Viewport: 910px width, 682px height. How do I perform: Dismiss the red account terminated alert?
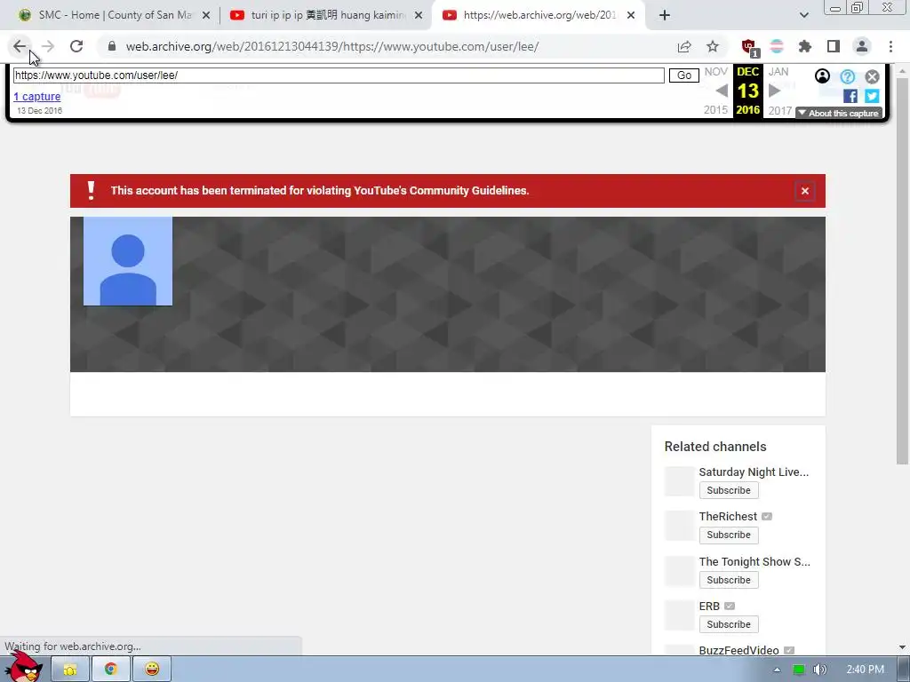(805, 191)
